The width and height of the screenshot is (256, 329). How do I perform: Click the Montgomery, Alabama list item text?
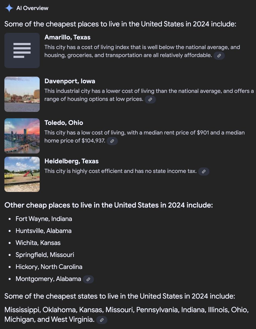(x=48, y=279)
